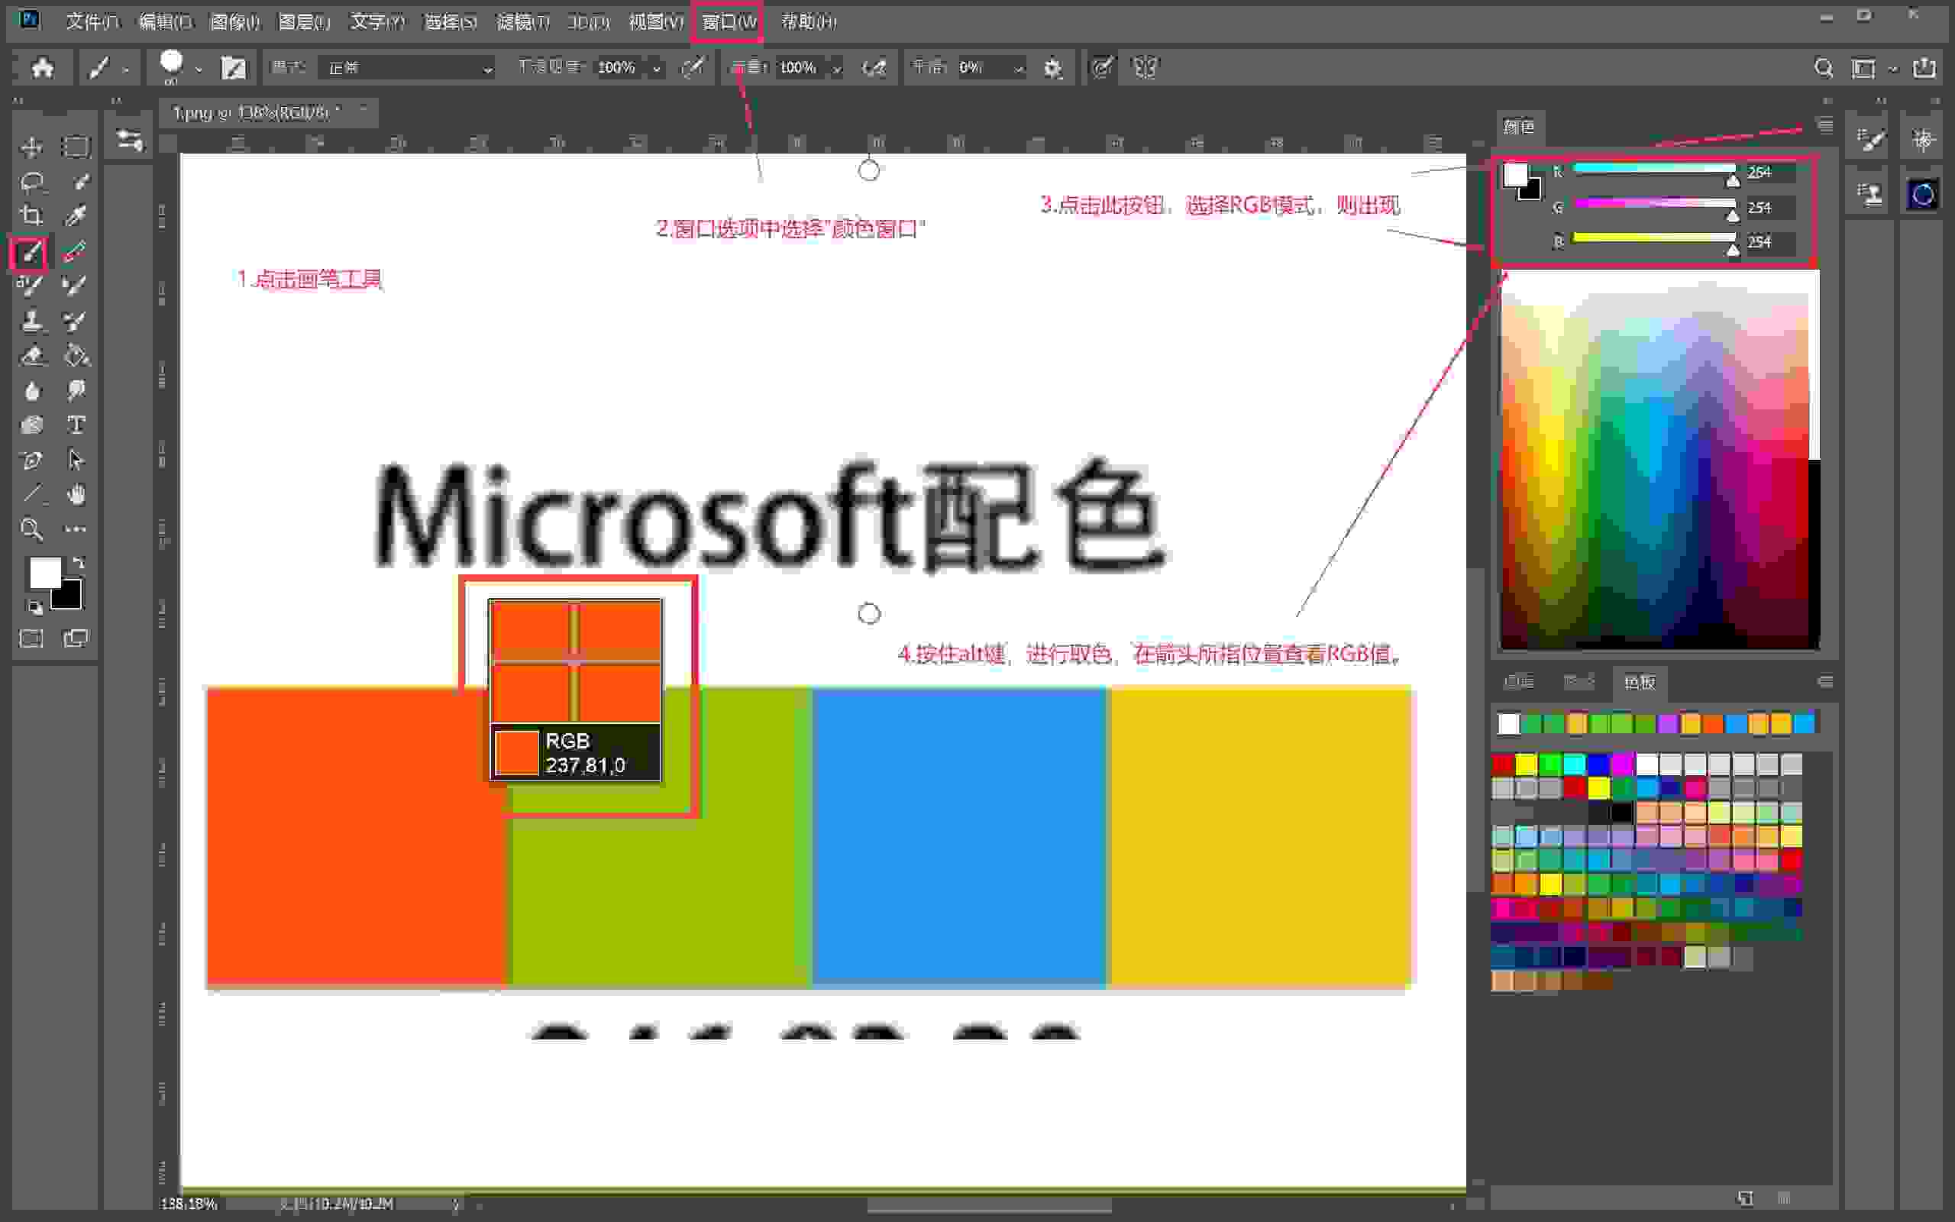Change the screen mode button

pyautogui.click(x=76, y=638)
